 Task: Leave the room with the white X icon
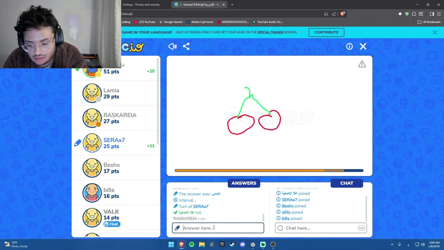363,47
